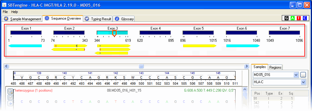Viewport: 312px width, 111px height.
Task: Open the Help menu
Action: pos(15,12)
